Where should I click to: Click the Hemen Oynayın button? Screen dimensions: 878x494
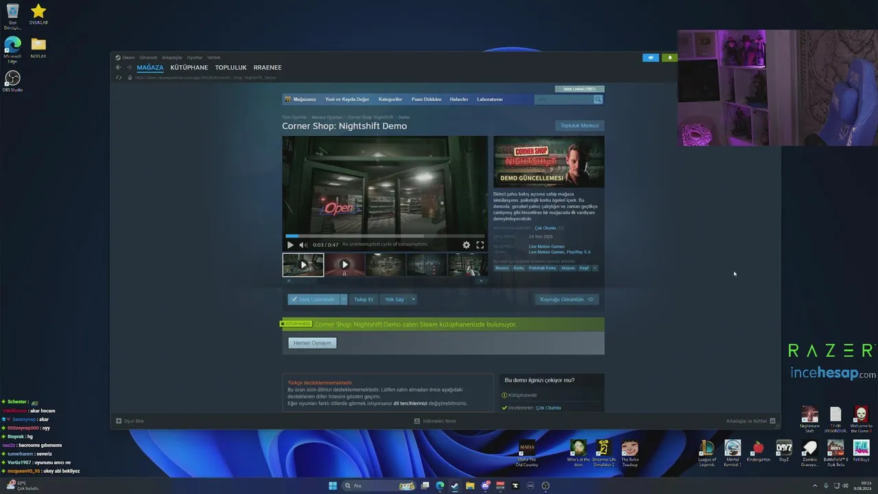tap(312, 343)
